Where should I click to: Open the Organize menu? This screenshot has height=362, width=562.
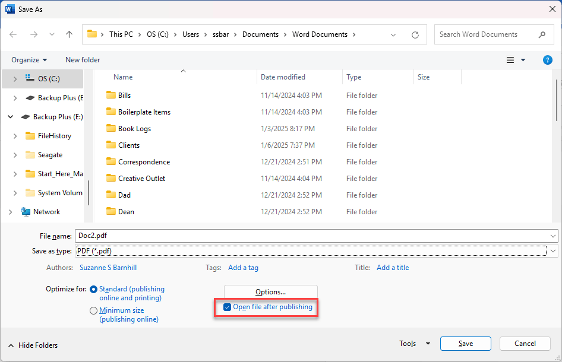(x=29, y=60)
